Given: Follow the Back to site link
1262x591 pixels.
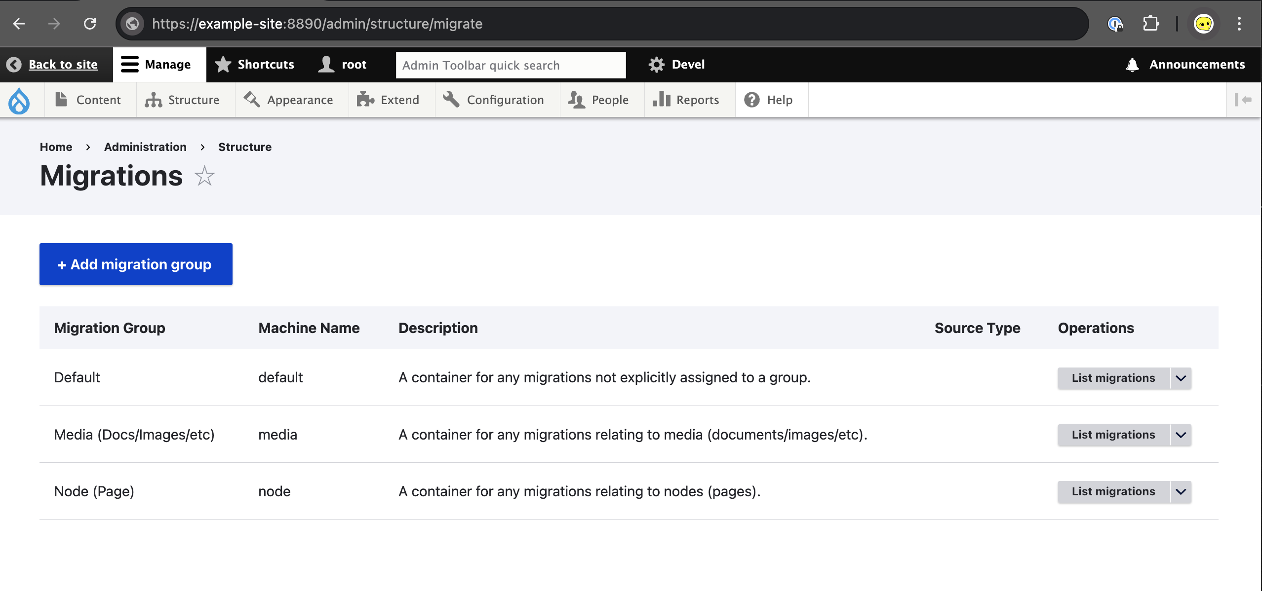Looking at the screenshot, I should [x=63, y=65].
